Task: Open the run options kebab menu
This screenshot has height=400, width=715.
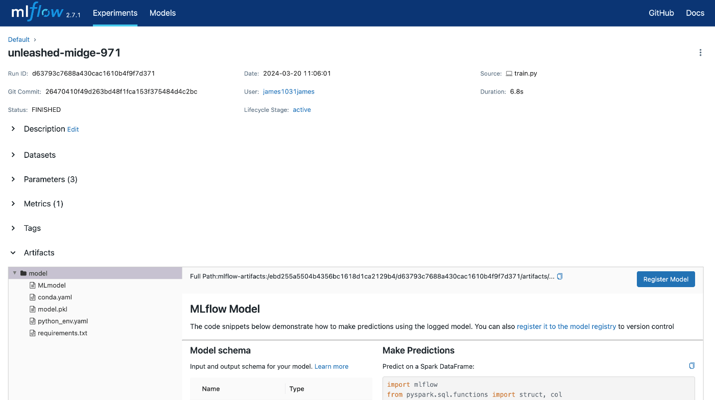Action: (700, 53)
